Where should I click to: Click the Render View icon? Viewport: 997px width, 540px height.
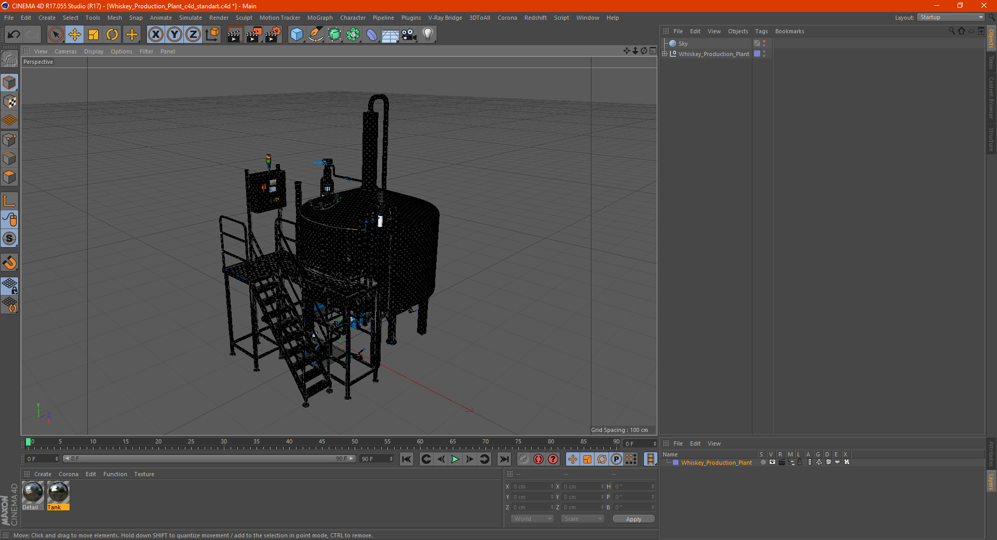(x=235, y=35)
